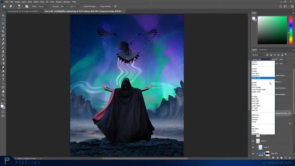
Task: Select the Dodge tool
Action: pos(3,71)
